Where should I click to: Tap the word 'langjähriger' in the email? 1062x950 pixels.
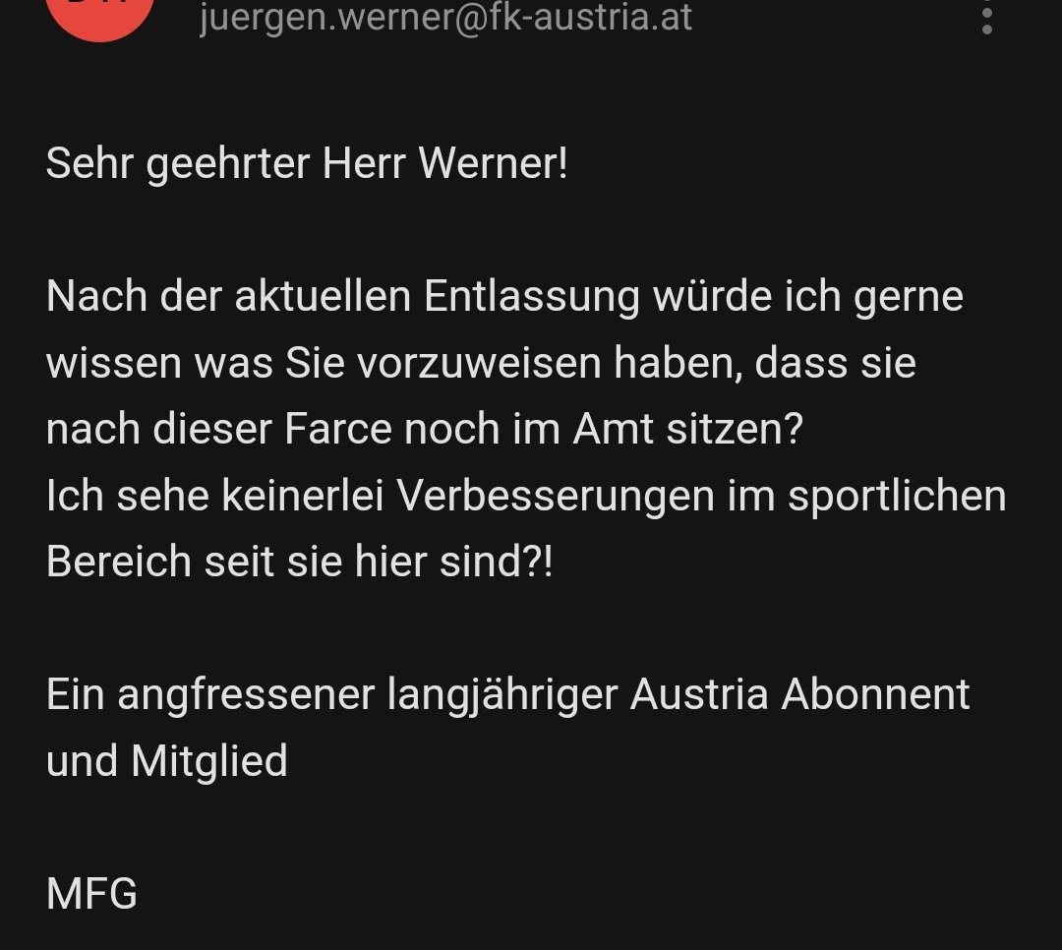pyautogui.click(x=501, y=696)
